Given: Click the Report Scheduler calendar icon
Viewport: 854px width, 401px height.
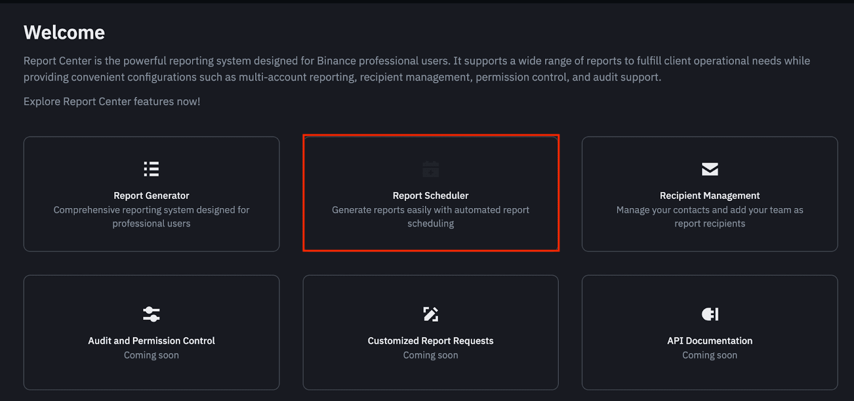Looking at the screenshot, I should click(431, 169).
